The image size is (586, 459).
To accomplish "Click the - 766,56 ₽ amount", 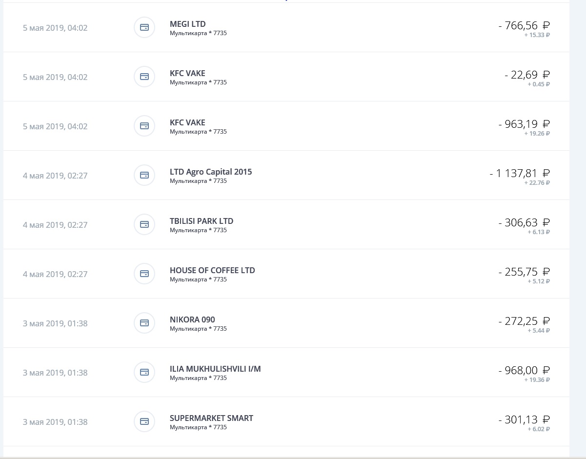I will (x=525, y=25).
